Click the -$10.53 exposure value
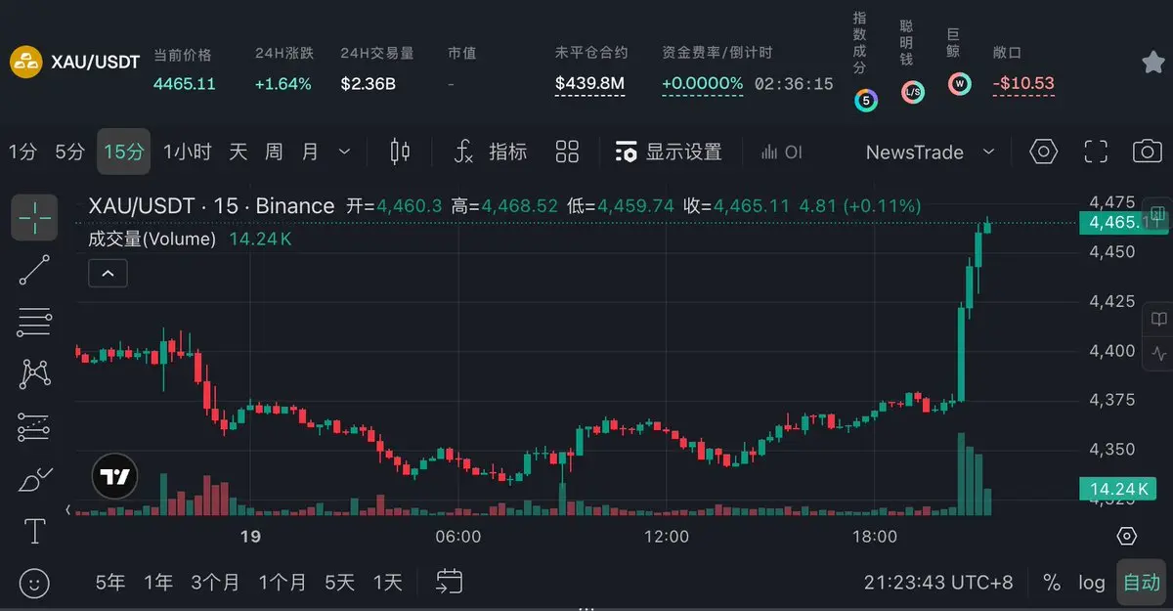 tap(1023, 83)
